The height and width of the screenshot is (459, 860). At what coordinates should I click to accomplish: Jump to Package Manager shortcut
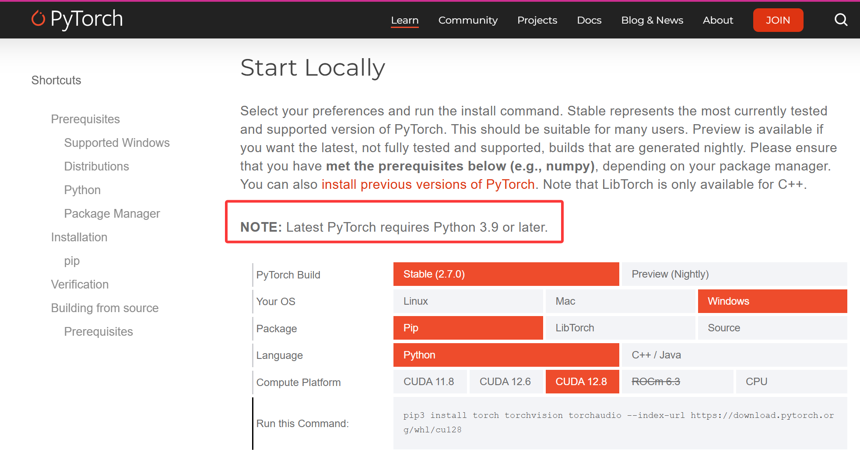pos(112,213)
